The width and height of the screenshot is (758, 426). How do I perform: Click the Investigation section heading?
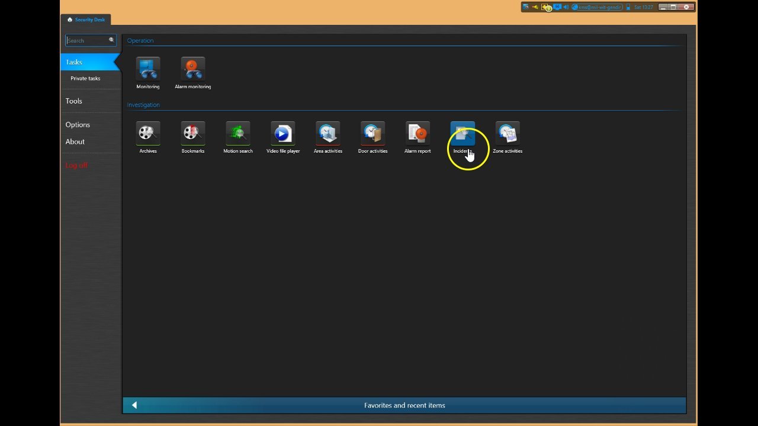pos(143,105)
